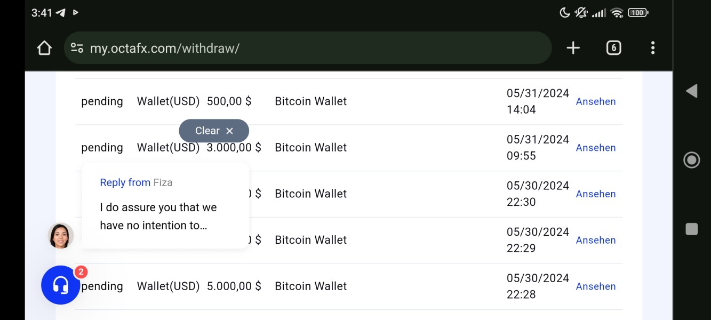The height and width of the screenshot is (320, 711).
Task: Tap the site settings icon in address bar
Action: [77, 48]
